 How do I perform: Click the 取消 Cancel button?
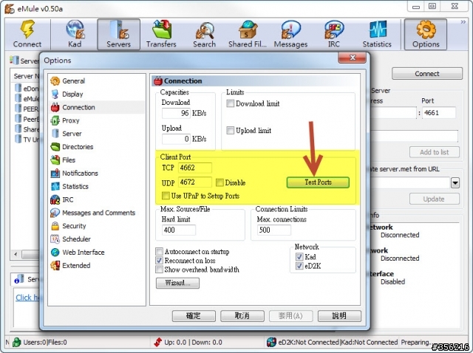(x=242, y=315)
